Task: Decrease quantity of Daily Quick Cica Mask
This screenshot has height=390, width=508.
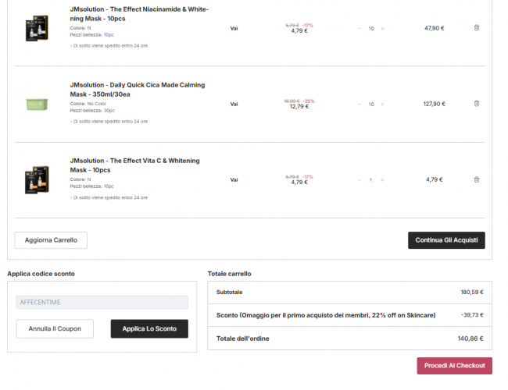Action: click(x=360, y=104)
